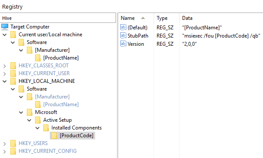Click the HKEY_CLASSES_ROOT folder icon
The width and height of the screenshot is (263, 158).
(13, 66)
